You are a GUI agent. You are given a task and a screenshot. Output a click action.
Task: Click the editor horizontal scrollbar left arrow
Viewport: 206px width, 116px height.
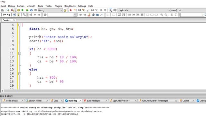pos(2,91)
